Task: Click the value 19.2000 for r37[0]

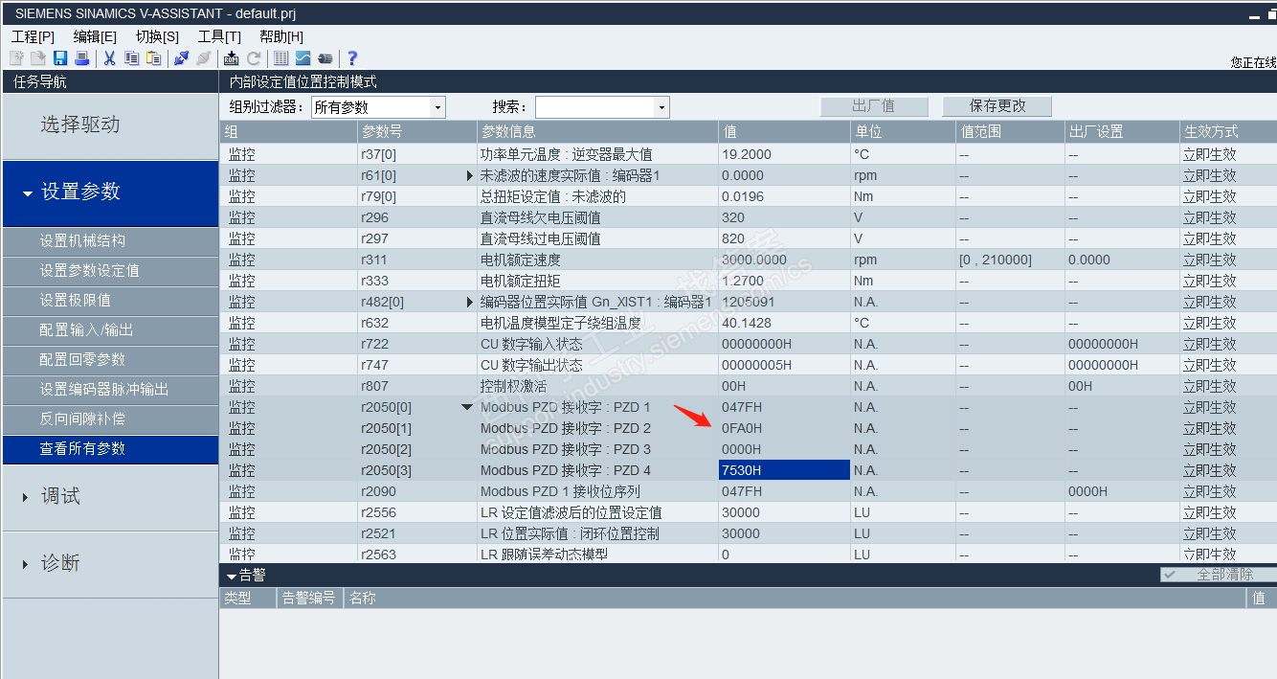Action: (x=784, y=154)
